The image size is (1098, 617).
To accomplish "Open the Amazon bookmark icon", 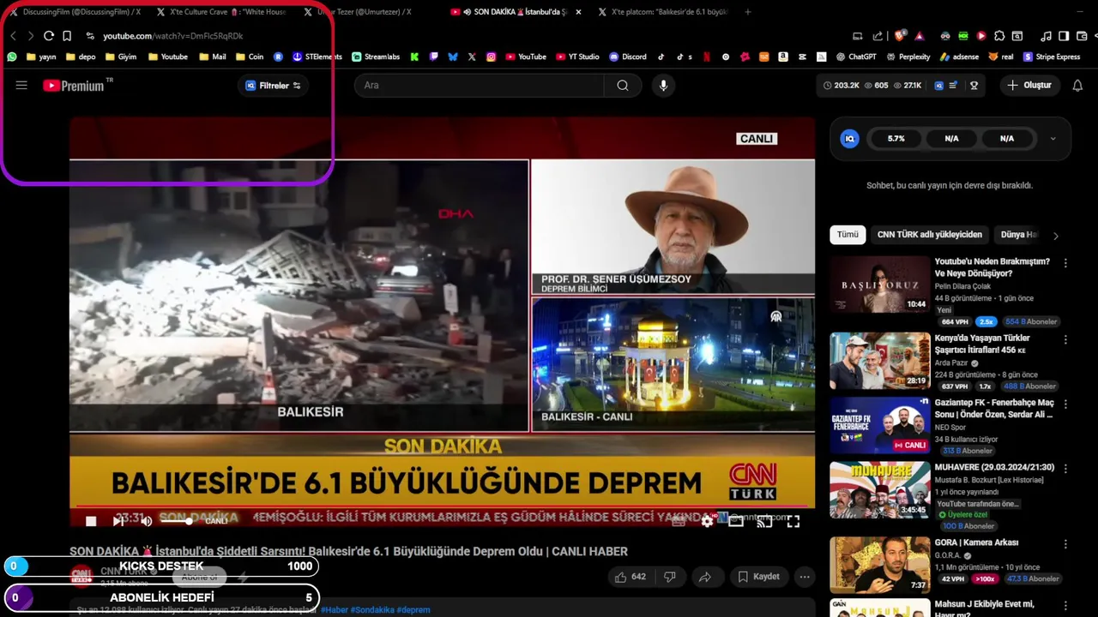I will coord(783,57).
